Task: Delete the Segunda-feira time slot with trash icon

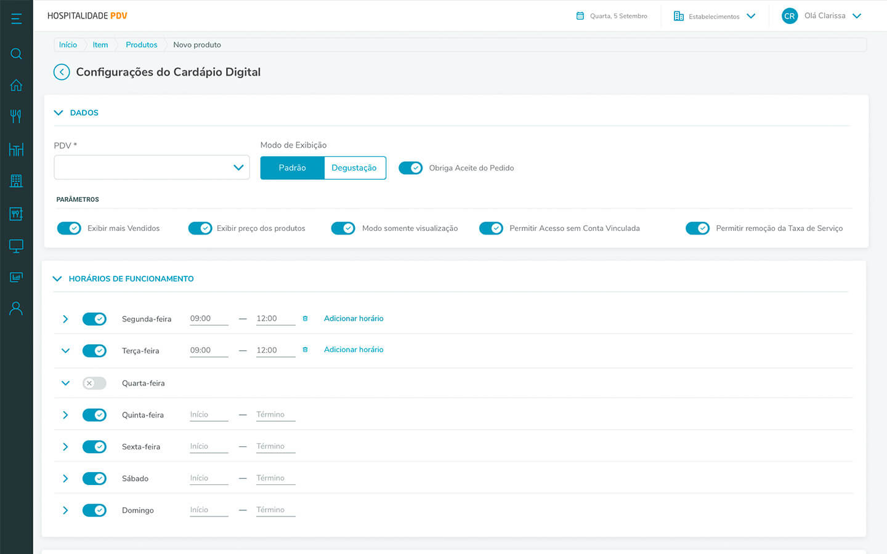Action: tap(305, 318)
